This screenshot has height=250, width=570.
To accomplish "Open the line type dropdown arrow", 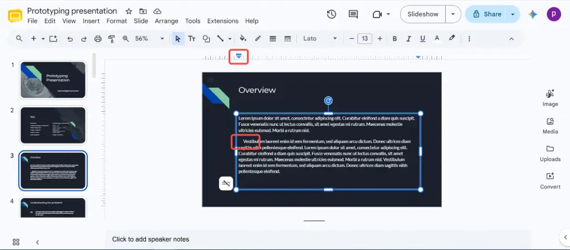I will coord(230,39).
